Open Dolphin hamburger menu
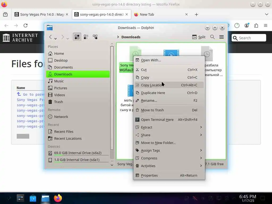The width and height of the screenshot is (272, 204). click(222, 37)
